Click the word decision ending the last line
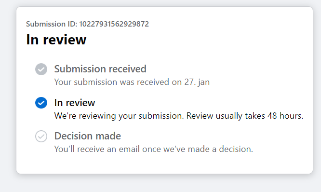 coord(236,149)
